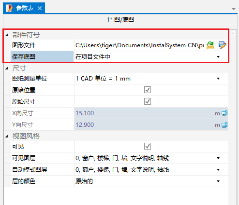Click the save-and-edit disk icon
This screenshot has width=239, height=205.
pos(223,45)
